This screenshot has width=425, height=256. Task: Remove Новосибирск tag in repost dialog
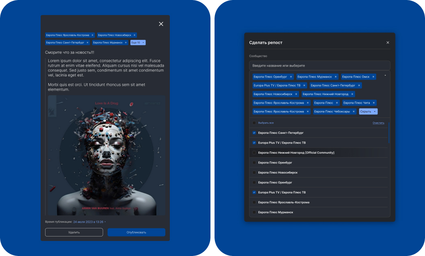point(296,94)
